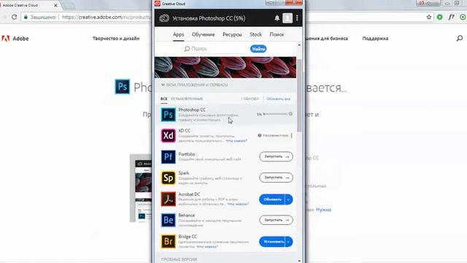Update Acrobat DC with the Обновить button
This screenshot has width=467, height=263.
click(x=272, y=199)
